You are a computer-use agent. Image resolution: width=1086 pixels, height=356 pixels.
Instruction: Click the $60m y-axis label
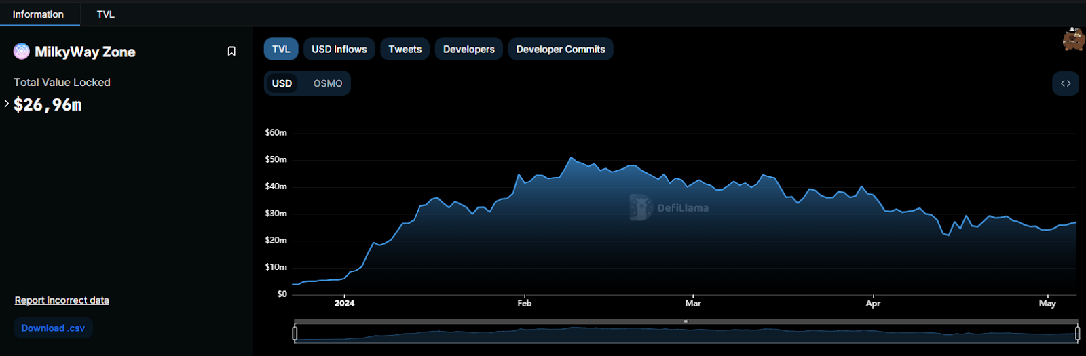(x=276, y=132)
